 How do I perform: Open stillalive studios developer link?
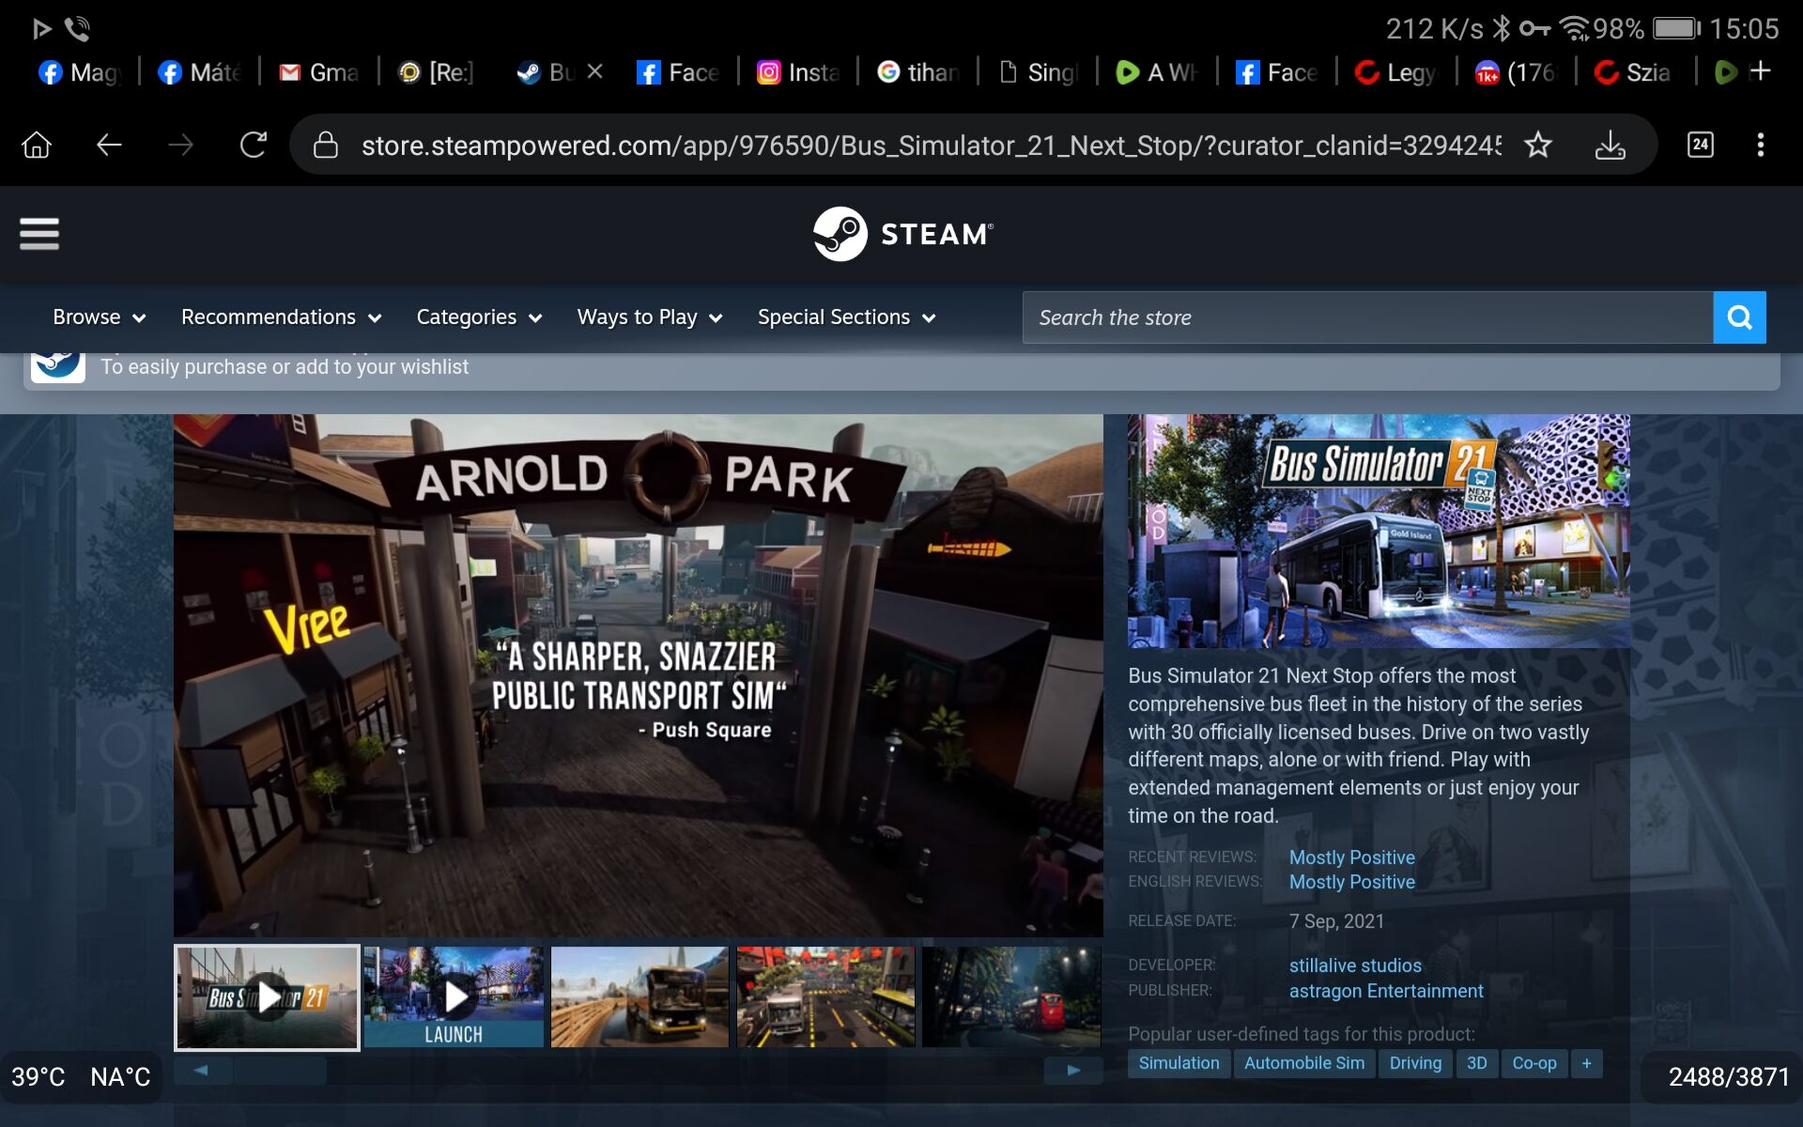[1354, 965]
